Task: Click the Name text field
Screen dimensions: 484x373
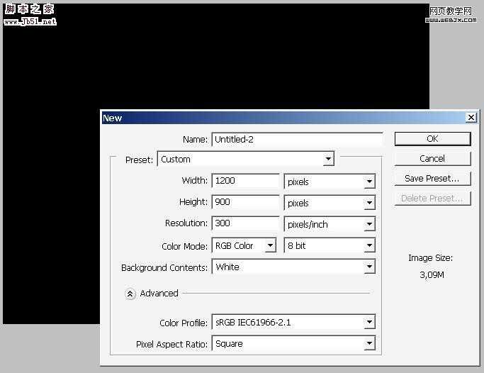Action: (x=296, y=140)
